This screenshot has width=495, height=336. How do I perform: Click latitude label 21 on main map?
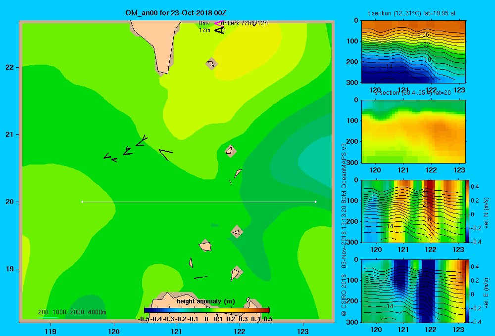pyautogui.click(x=10, y=134)
